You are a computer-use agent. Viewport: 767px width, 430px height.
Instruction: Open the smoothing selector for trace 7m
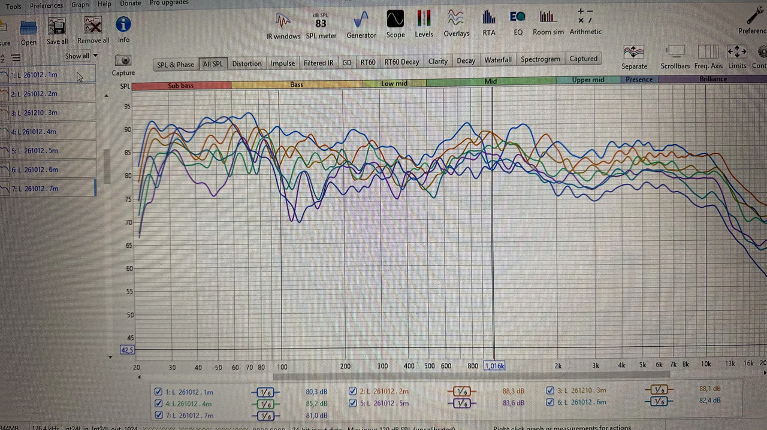(x=266, y=416)
